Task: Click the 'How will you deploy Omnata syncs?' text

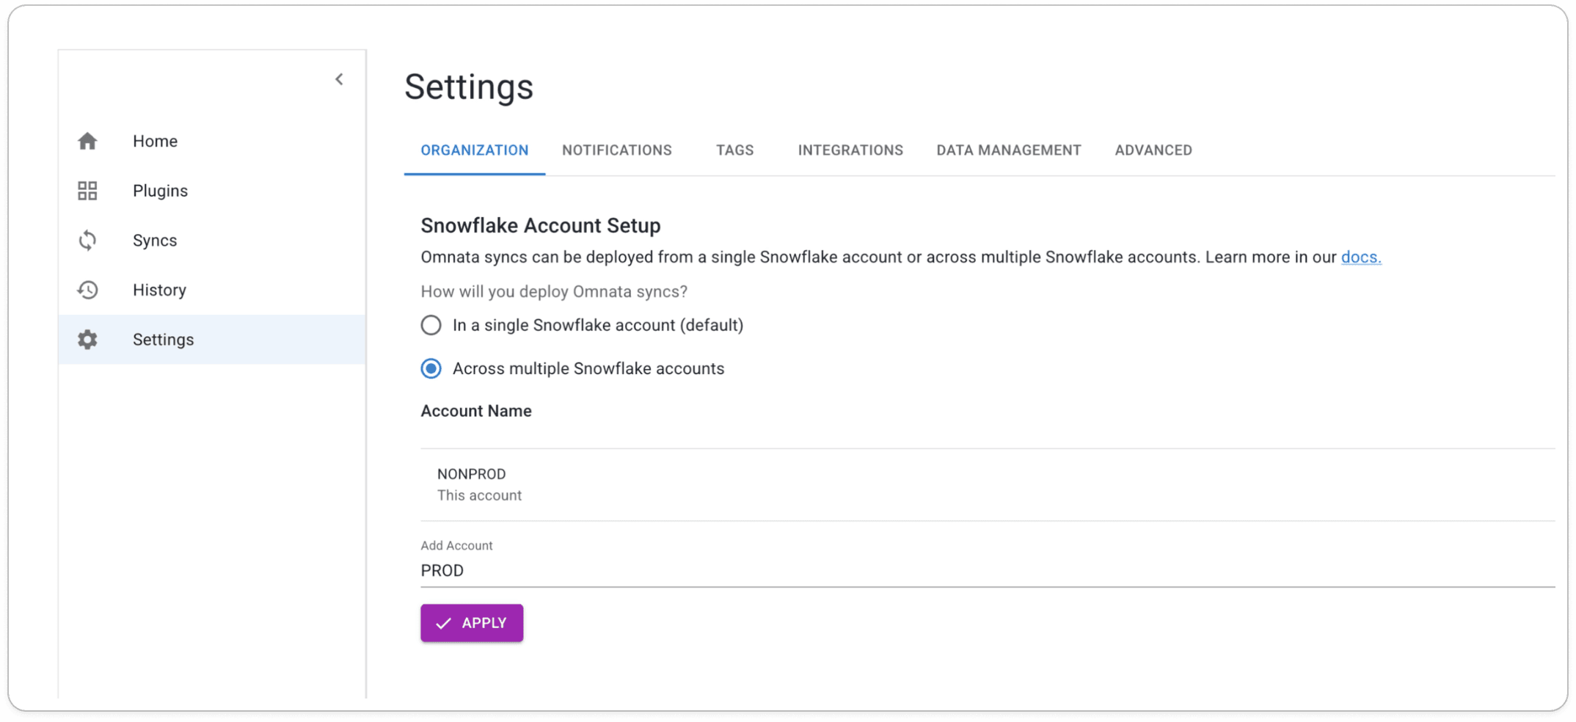Action: coord(554,291)
